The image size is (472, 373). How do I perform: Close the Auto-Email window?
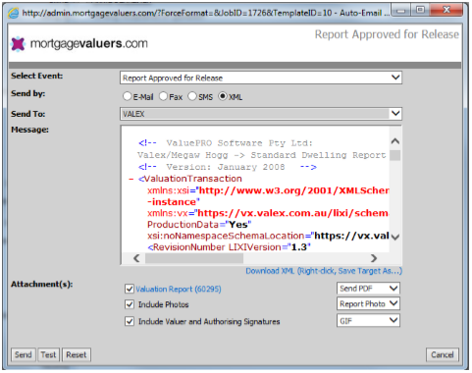pos(446,10)
